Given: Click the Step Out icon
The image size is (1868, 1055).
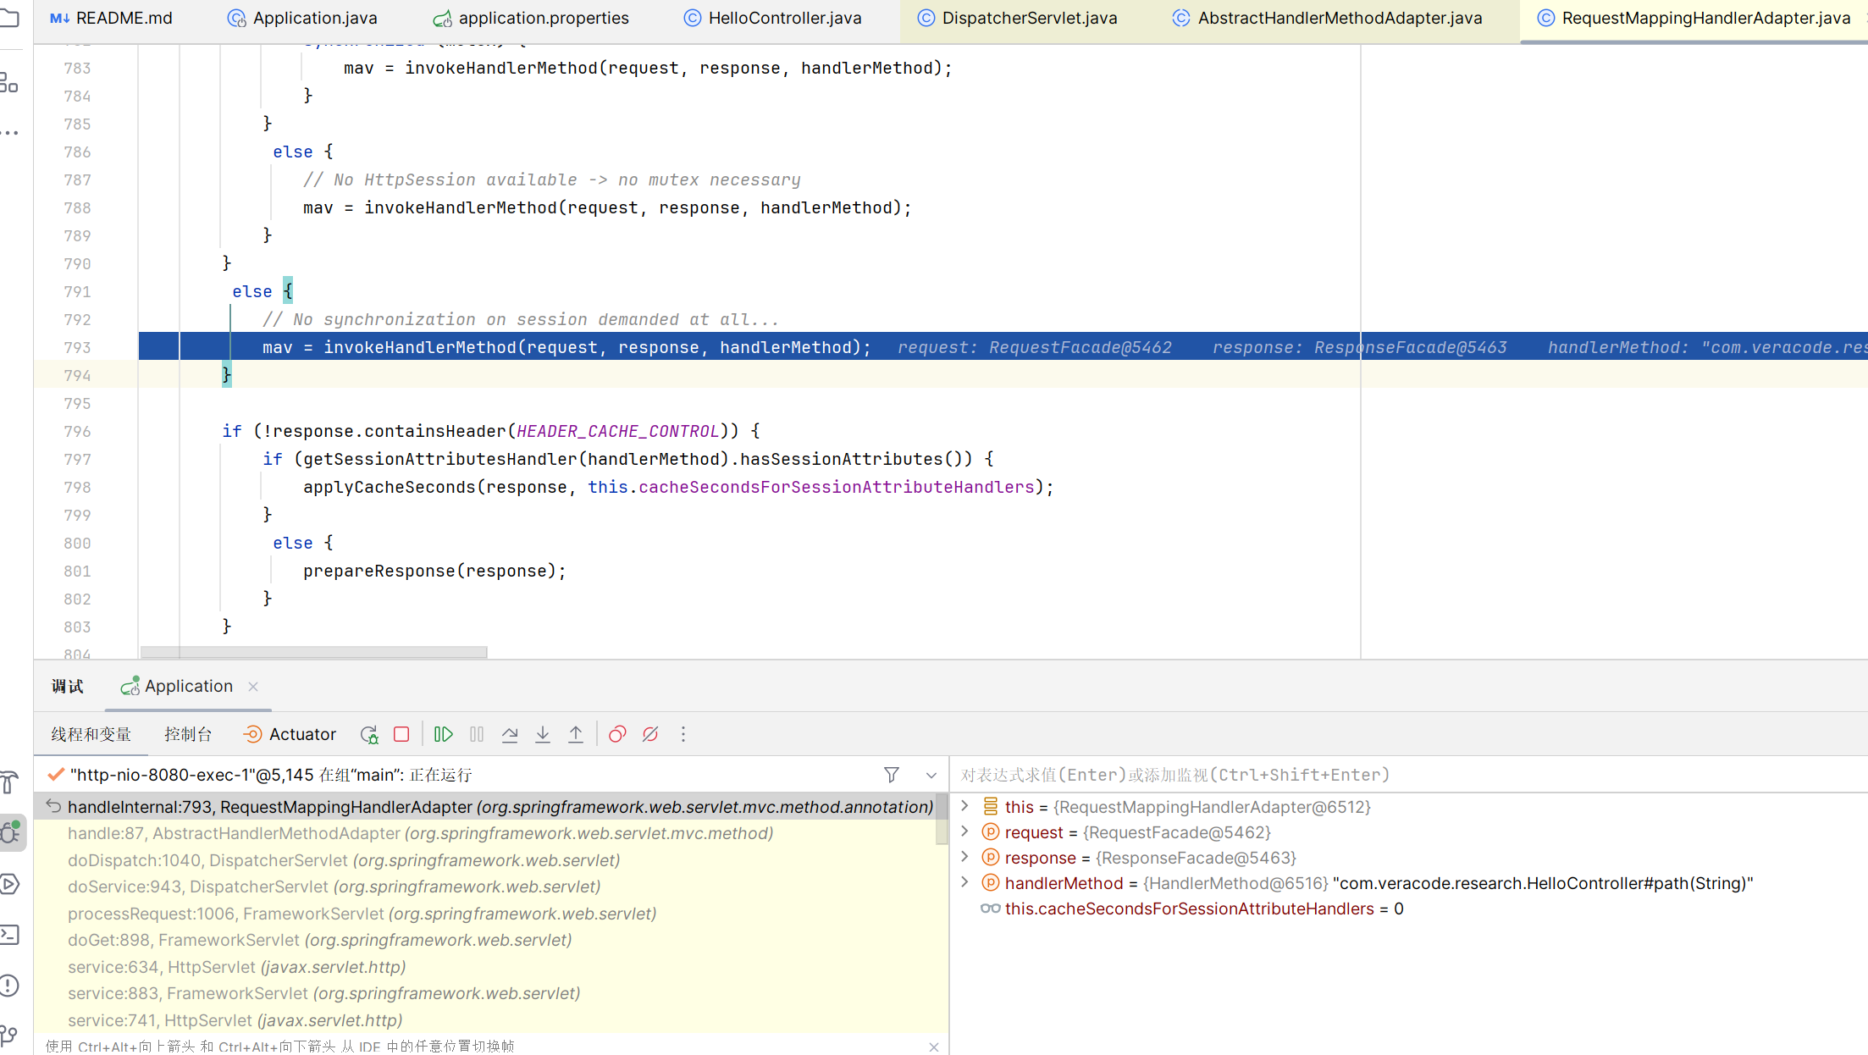Looking at the screenshot, I should [575, 734].
